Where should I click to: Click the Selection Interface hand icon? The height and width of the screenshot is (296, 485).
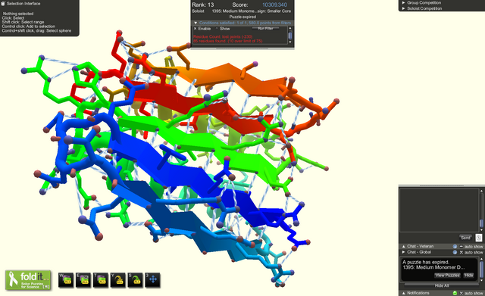pos(3,3)
